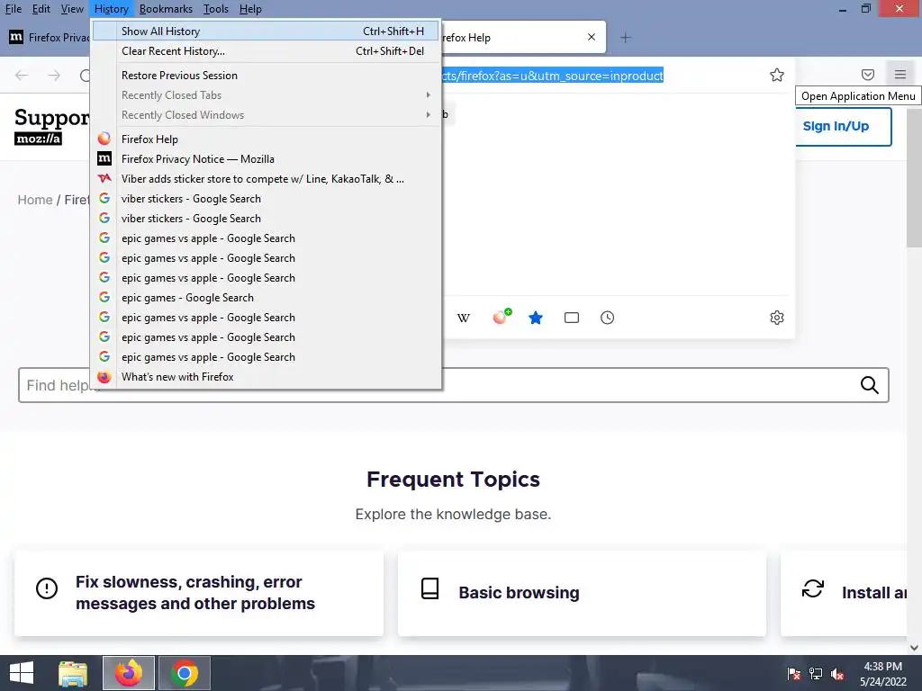Open the epic games - Google Search entry
Screen dimensions: 922x691
click(266, 298)
